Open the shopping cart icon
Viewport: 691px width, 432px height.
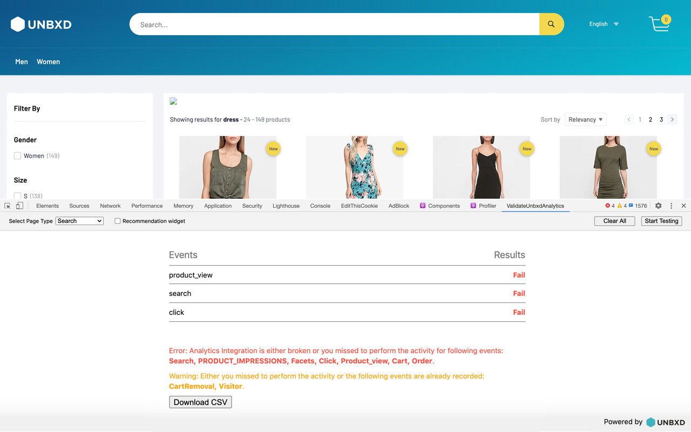tap(660, 24)
